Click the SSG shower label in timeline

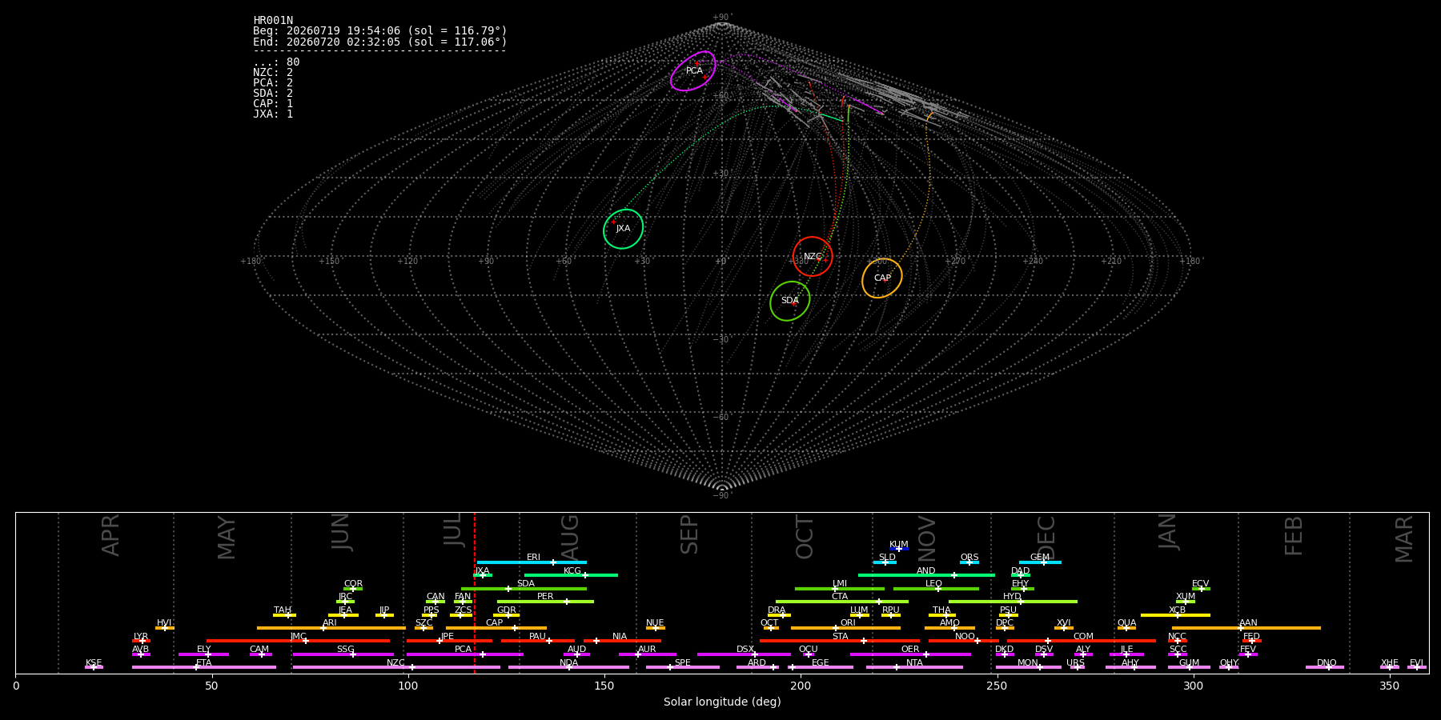click(345, 650)
